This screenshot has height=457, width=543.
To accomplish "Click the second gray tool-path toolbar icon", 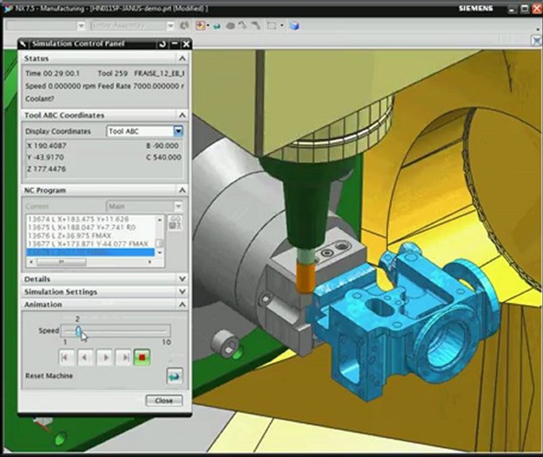I will 256,25.
